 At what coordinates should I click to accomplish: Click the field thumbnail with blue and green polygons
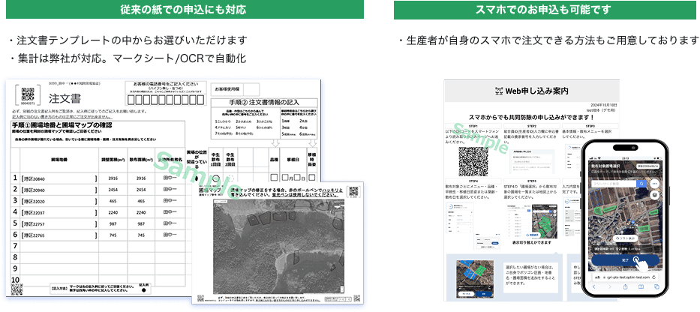[475, 280]
